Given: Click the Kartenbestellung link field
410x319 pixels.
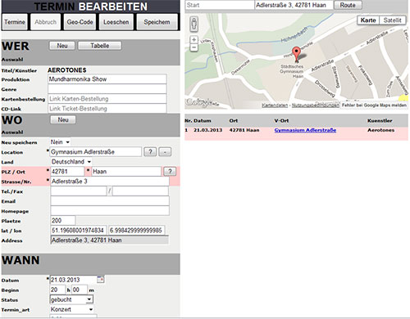Looking at the screenshot, I should [x=107, y=99].
